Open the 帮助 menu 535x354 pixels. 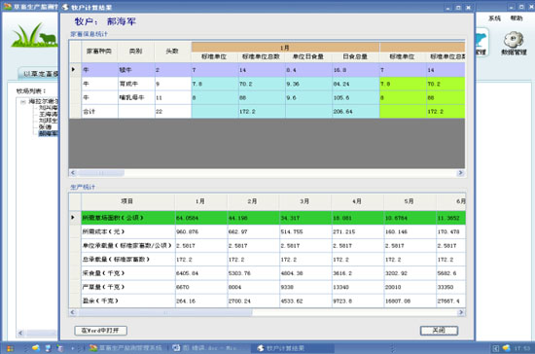[x=517, y=18]
